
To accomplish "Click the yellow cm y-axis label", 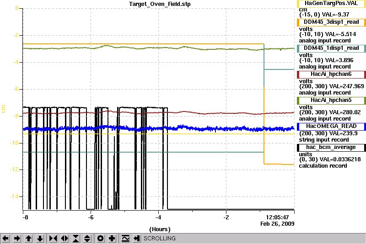I will coord(3,109).
